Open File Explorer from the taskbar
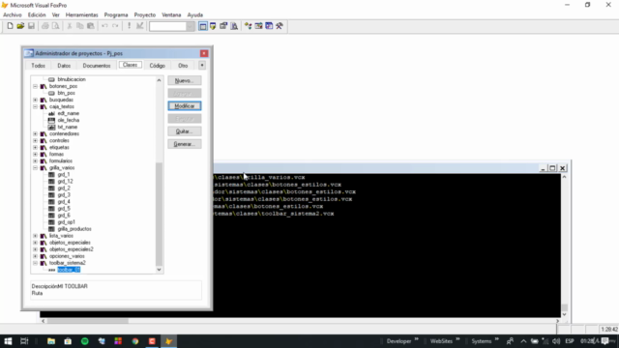The height and width of the screenshot is (348, 619). (x=51, y=341)
